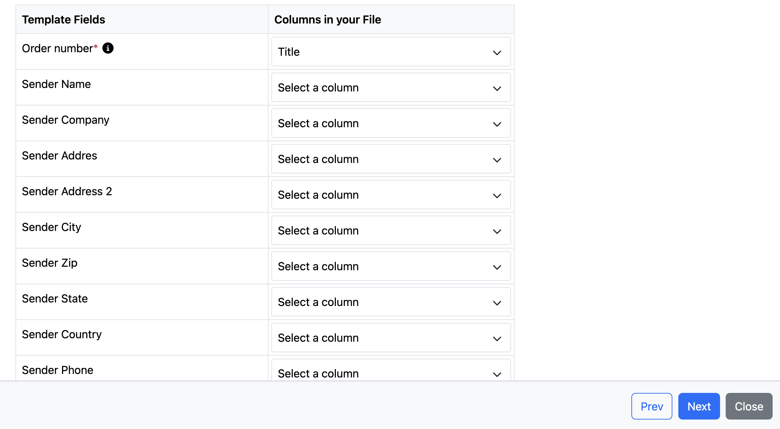Click the Columns in your File header
780x429 pixels.
point(327,20)
